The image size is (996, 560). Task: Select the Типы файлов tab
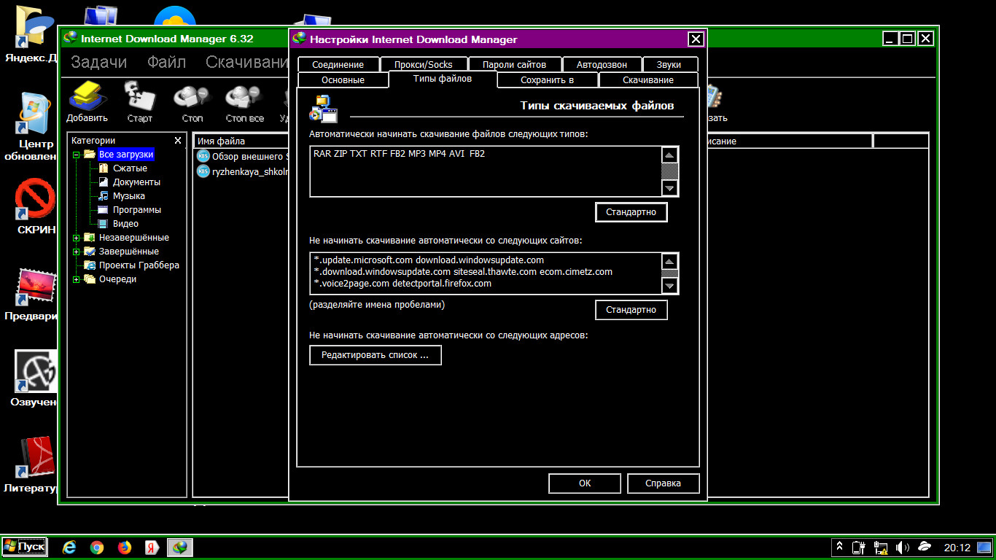443,79
